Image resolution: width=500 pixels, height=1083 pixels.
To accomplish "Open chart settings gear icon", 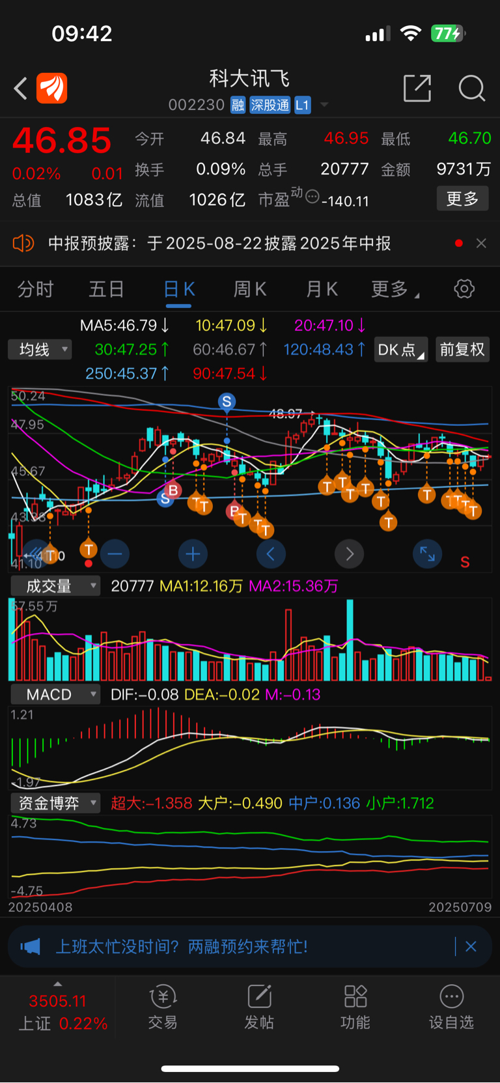I will tap(464, 289).
